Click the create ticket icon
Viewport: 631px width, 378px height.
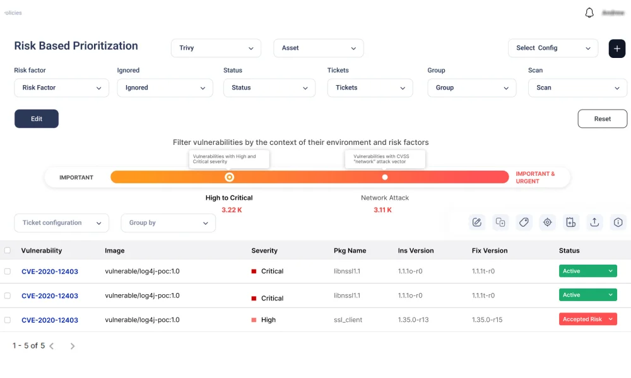coord(570,222)
